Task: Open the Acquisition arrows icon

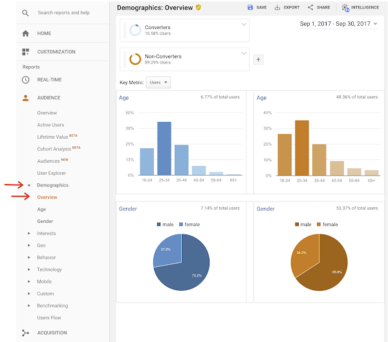Action: 25,333
